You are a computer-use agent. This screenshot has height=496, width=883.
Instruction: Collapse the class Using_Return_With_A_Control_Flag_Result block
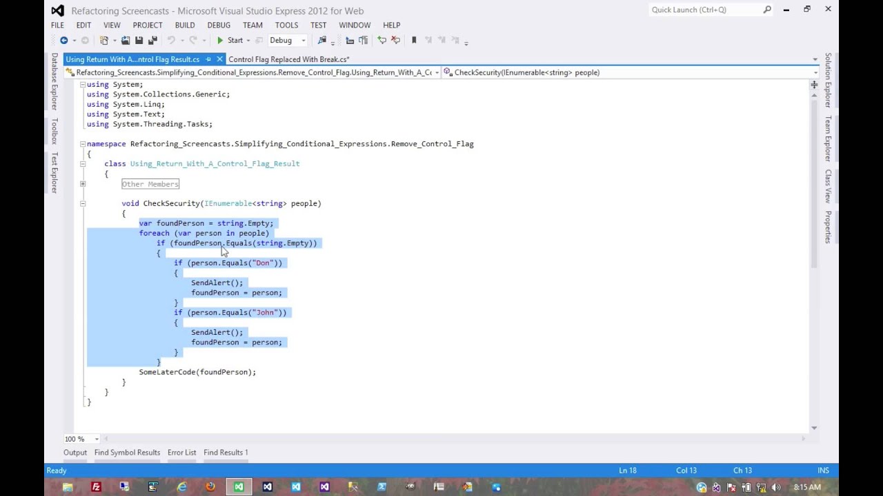click(82, 164)
